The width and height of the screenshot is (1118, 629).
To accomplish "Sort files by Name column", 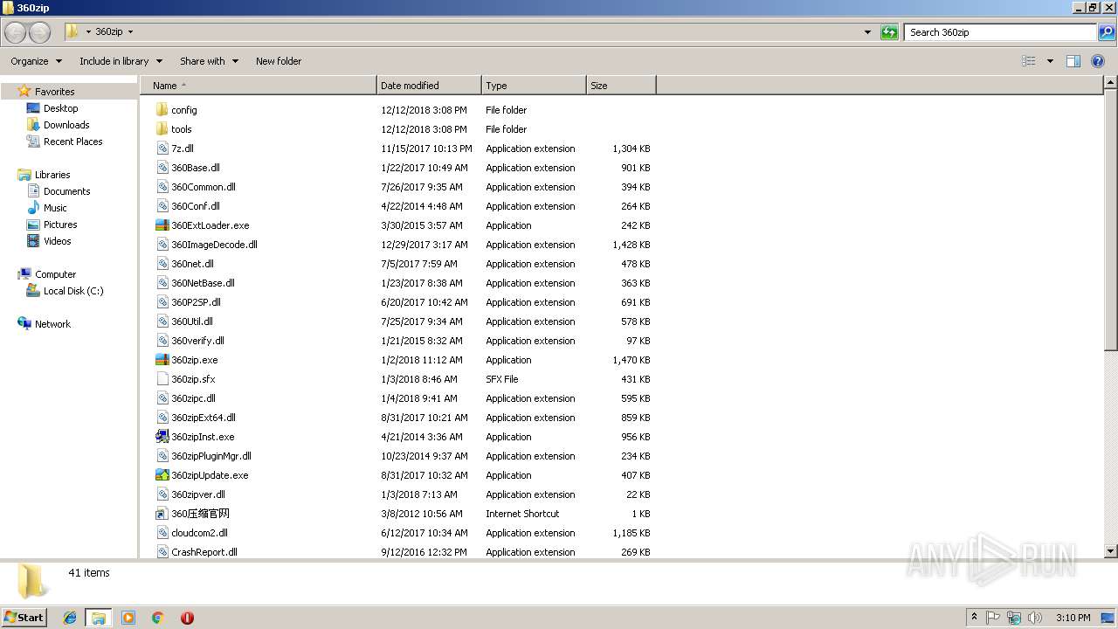I will (259, 86).
